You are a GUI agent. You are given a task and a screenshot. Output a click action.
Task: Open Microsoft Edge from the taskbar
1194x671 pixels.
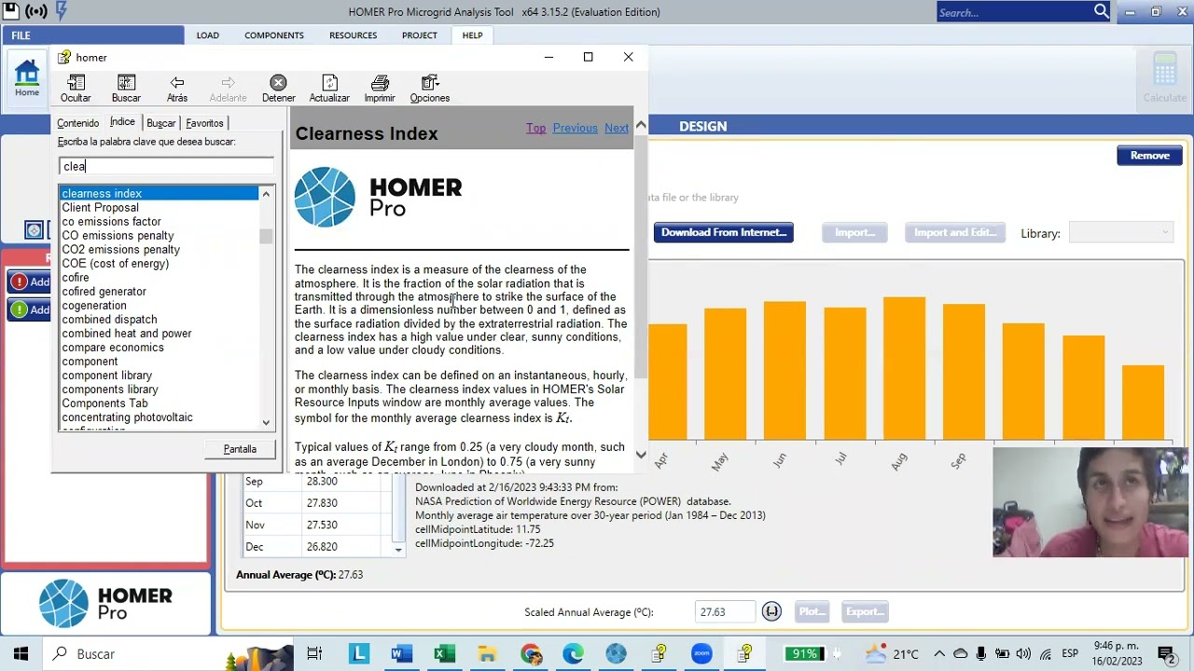pos(573,653)
